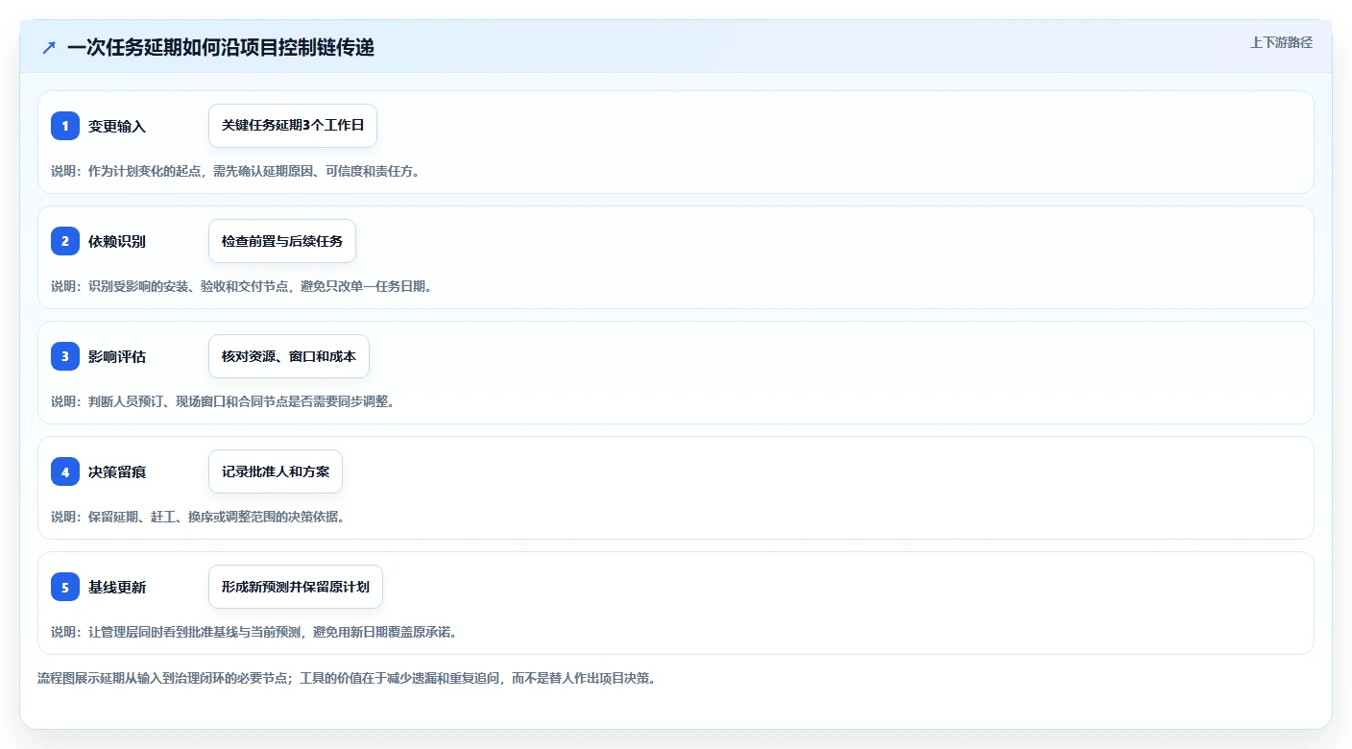The height and width of the screenshot is (749, 1352).
Task: Click the description starting 说明：判断人员预订
Action: tap(223, 401)
